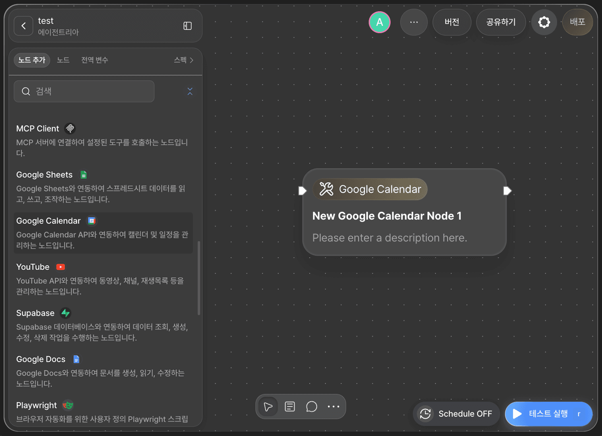Open the user avatar A
This screenshot has height=436, width=602.
(379, 22)
